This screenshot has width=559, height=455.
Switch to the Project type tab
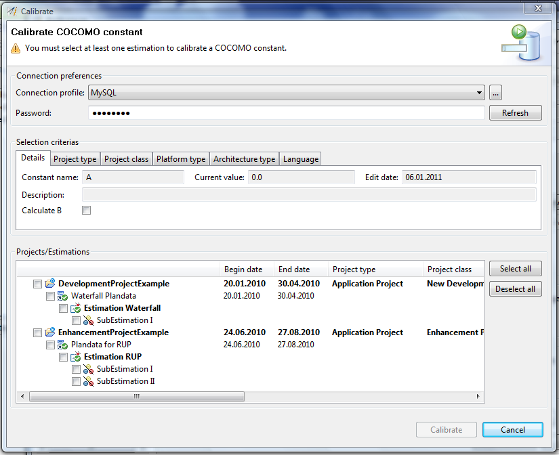[x=75, y=159]
